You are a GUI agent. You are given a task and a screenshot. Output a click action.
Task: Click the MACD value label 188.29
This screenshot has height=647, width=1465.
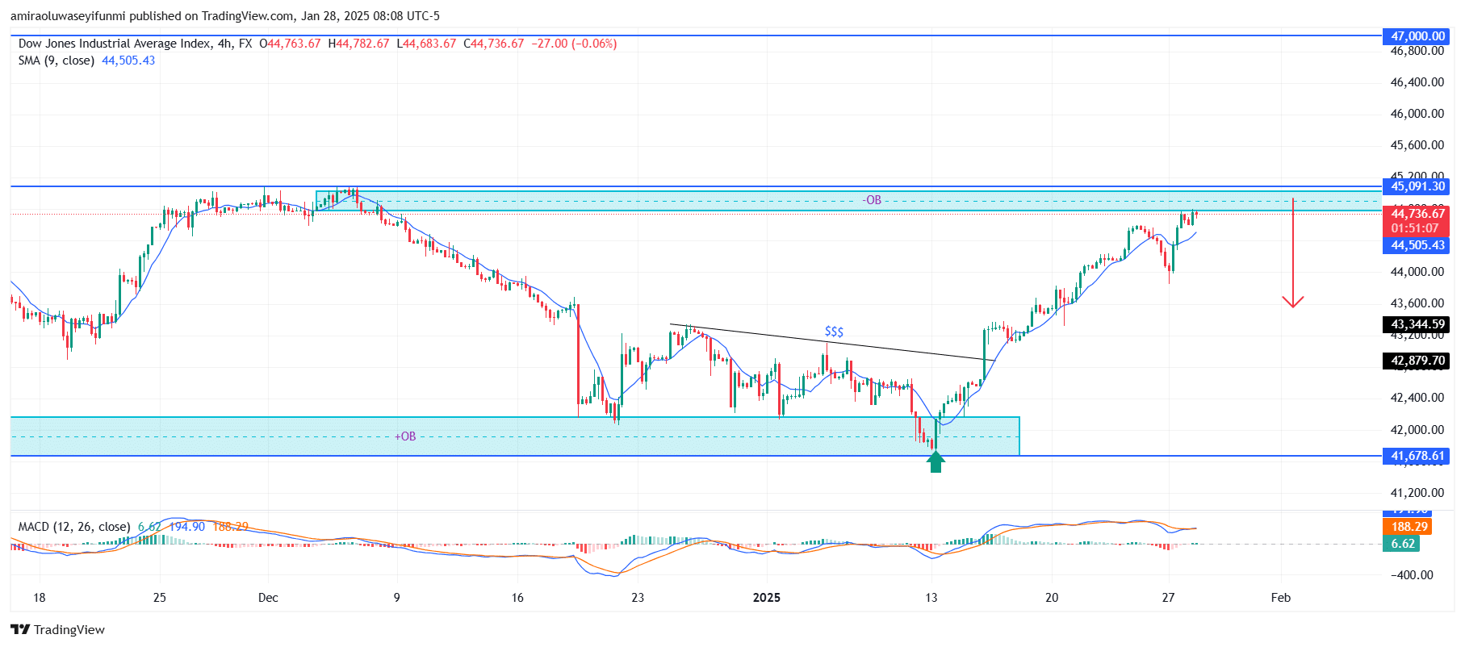pos(1408,527)
